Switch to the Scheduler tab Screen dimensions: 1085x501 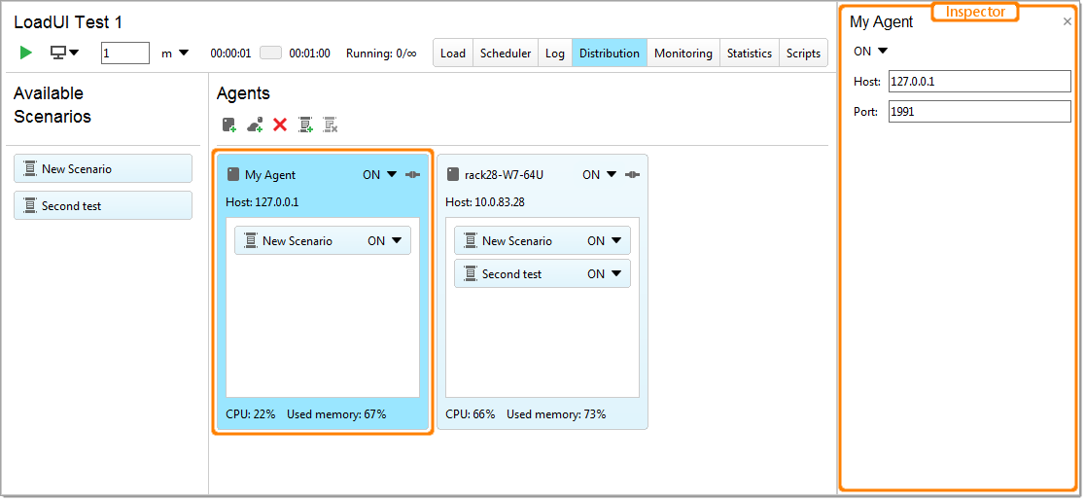click(x=506, y=54)
